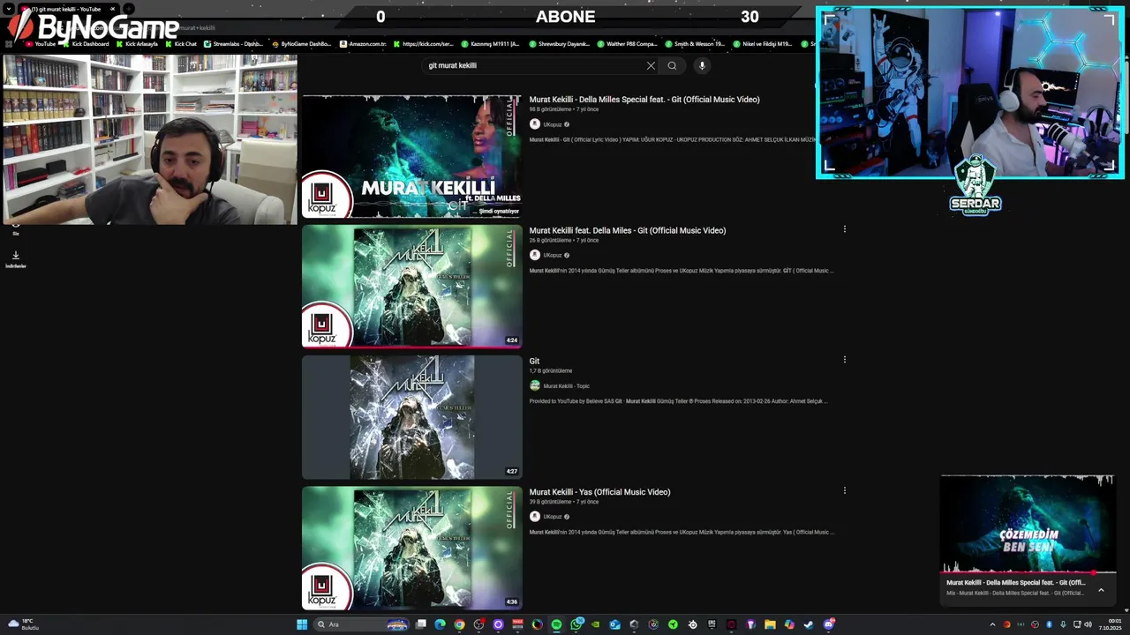Open Microsoft Edge from the taskbar
This screenshot has height=635, width=1130.
coord(440,624)
